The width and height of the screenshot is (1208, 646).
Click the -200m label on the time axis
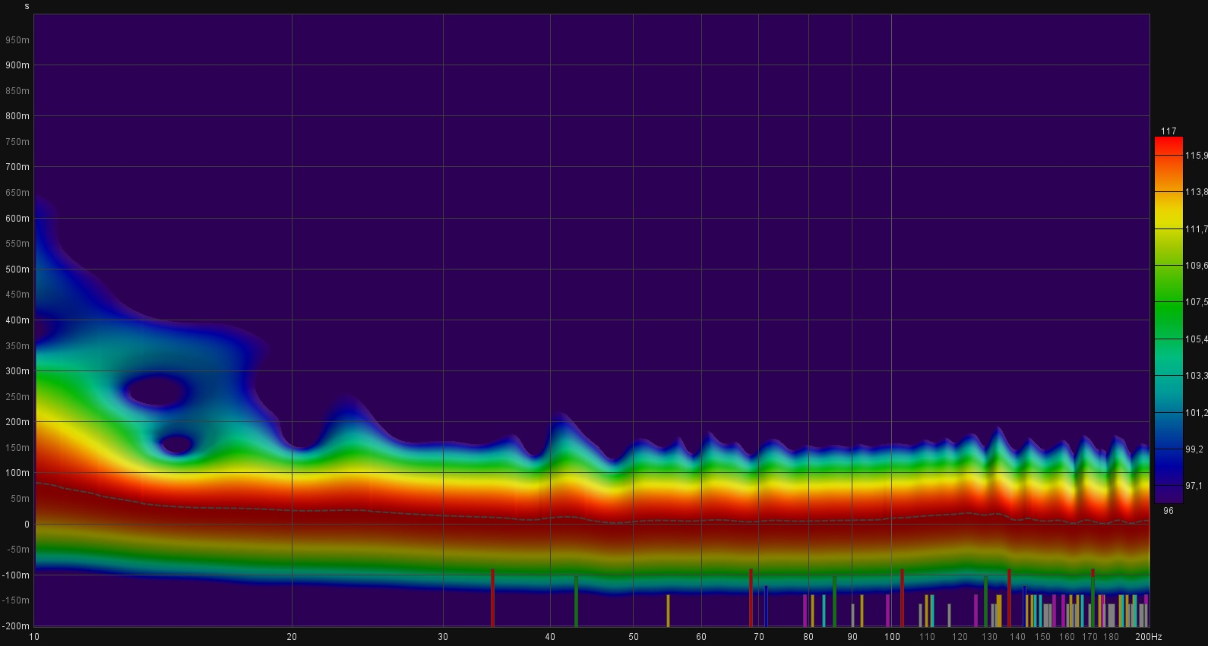pos(15,626)
